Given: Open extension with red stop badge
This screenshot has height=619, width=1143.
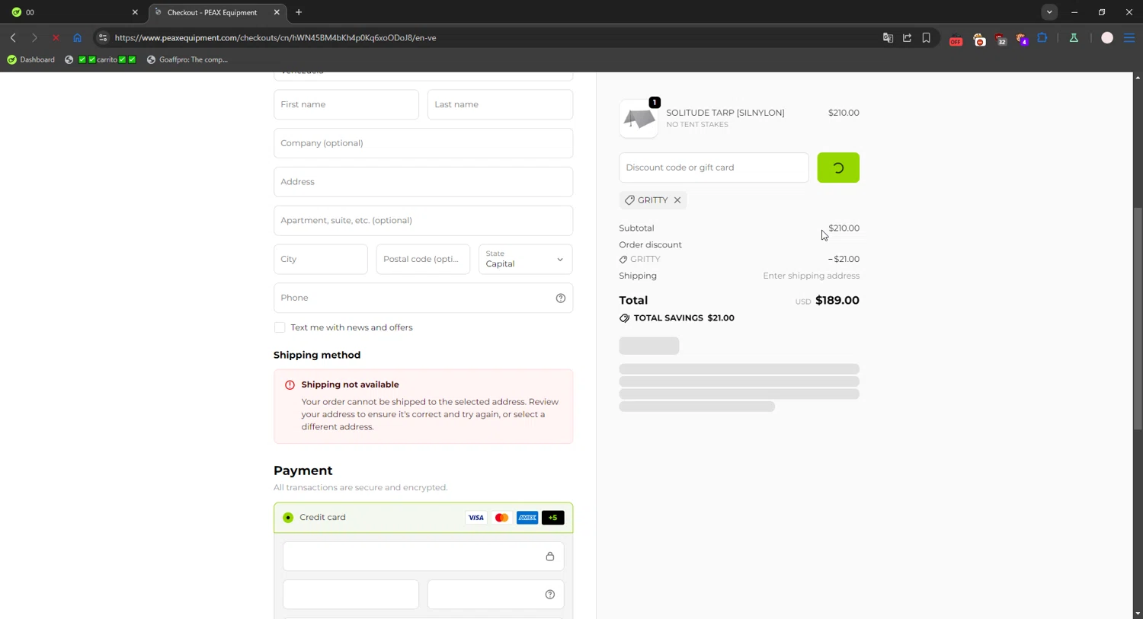Looking at the screenshot, I should 979,38.
